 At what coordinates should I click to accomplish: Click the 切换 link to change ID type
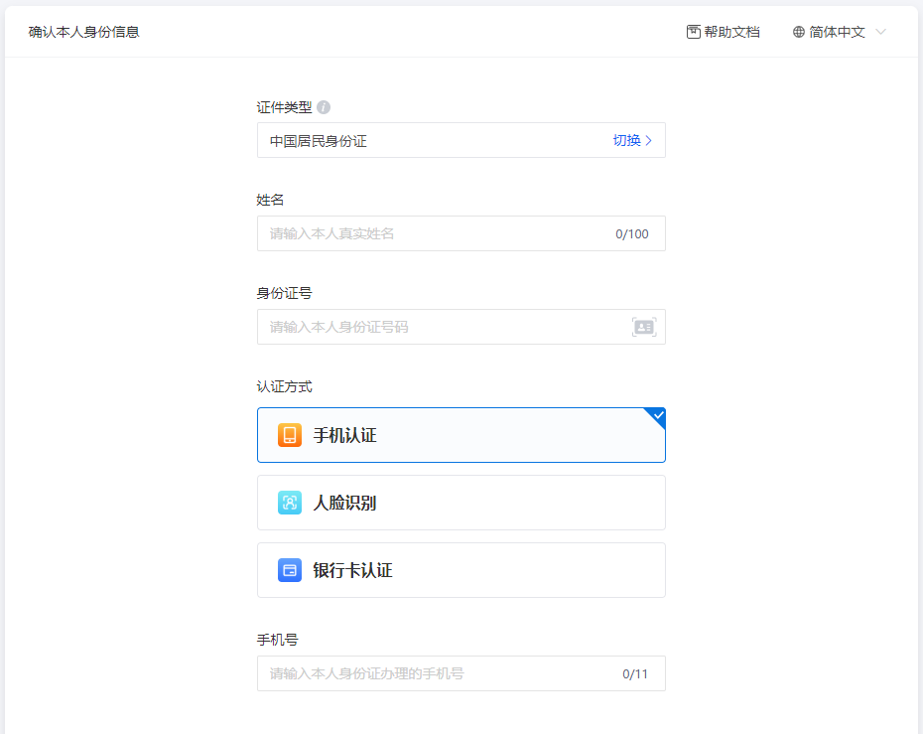[x=631, y=141]
